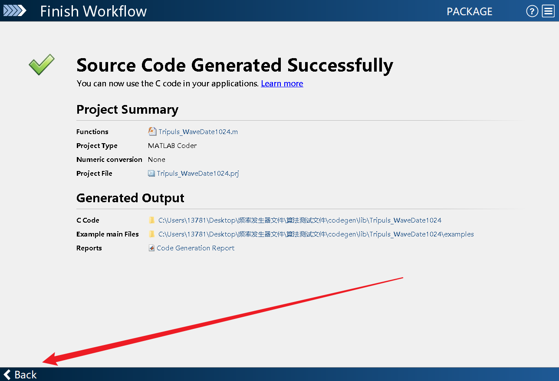Screen dimensions: 559x381
Task: Click the 'C Code' label
Action: pos(88,220)
